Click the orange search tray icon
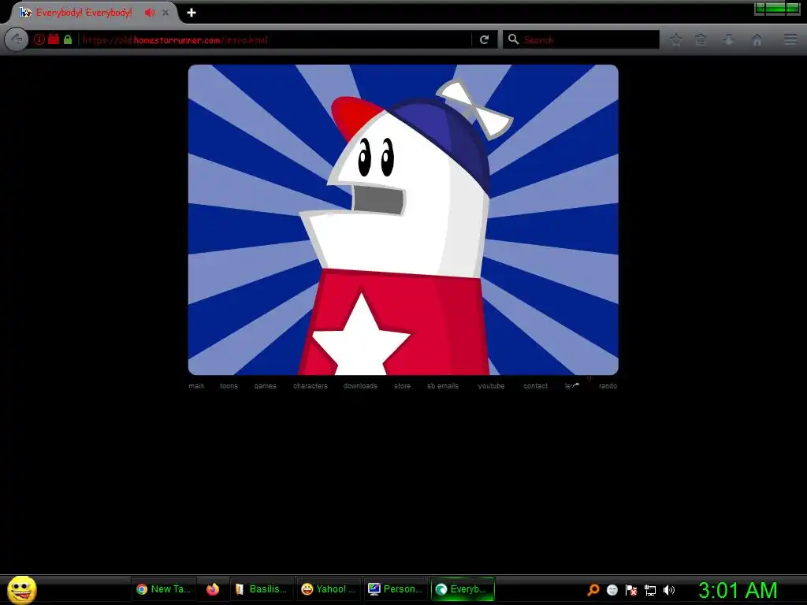The image size is (807, 605). (593, 590)
